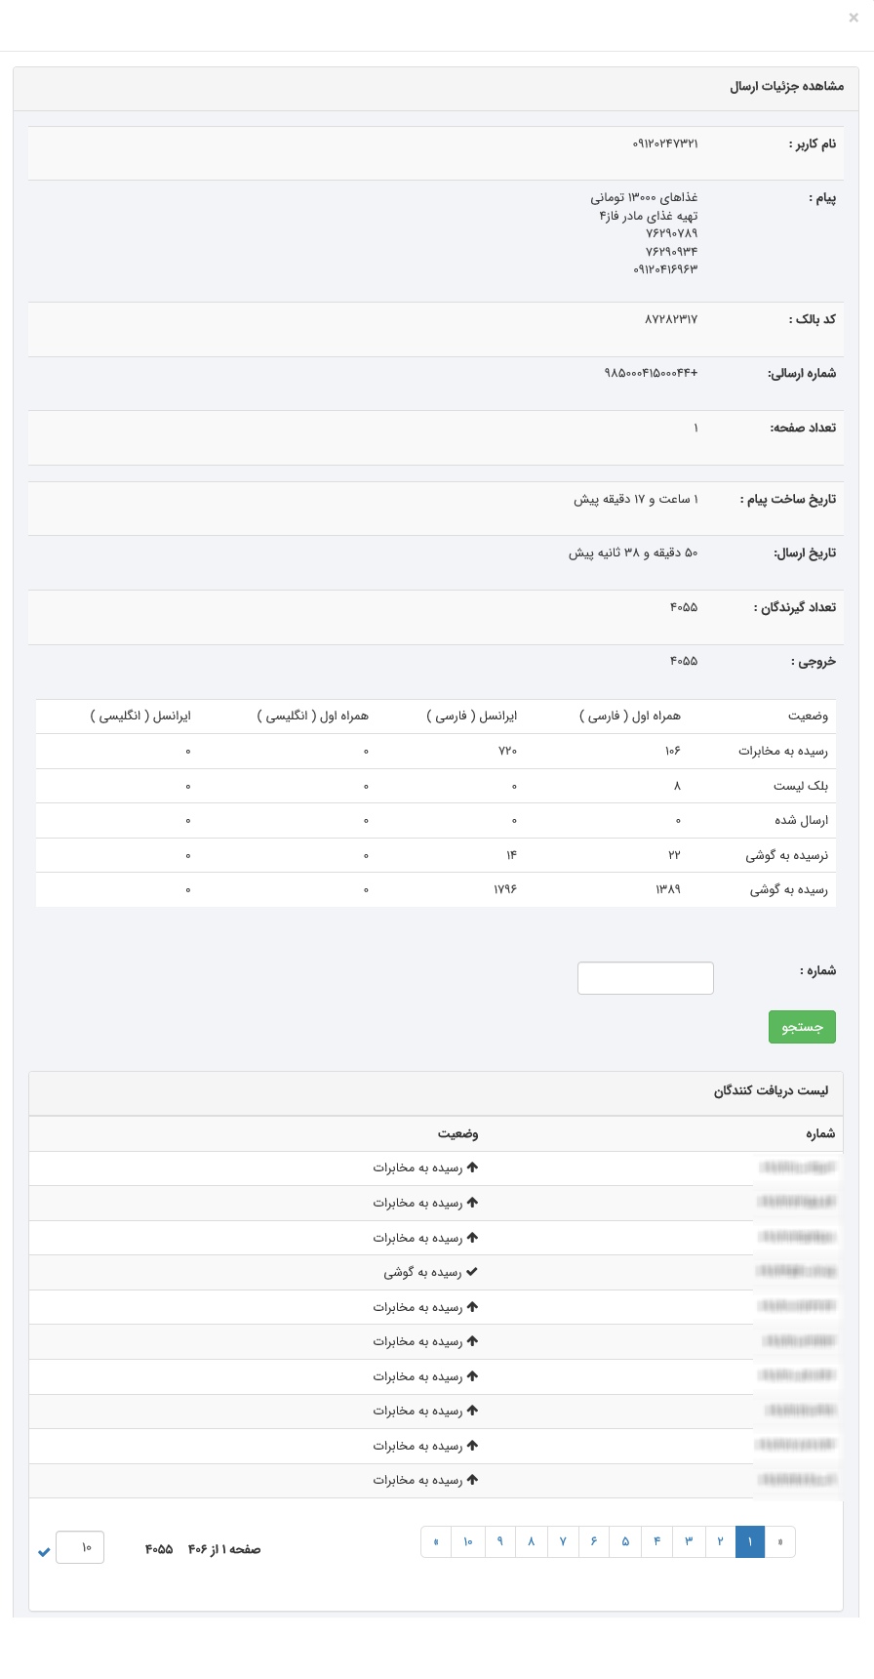Click the checkmark icon beside رسیده به گوشی

tap(473, 1272)
